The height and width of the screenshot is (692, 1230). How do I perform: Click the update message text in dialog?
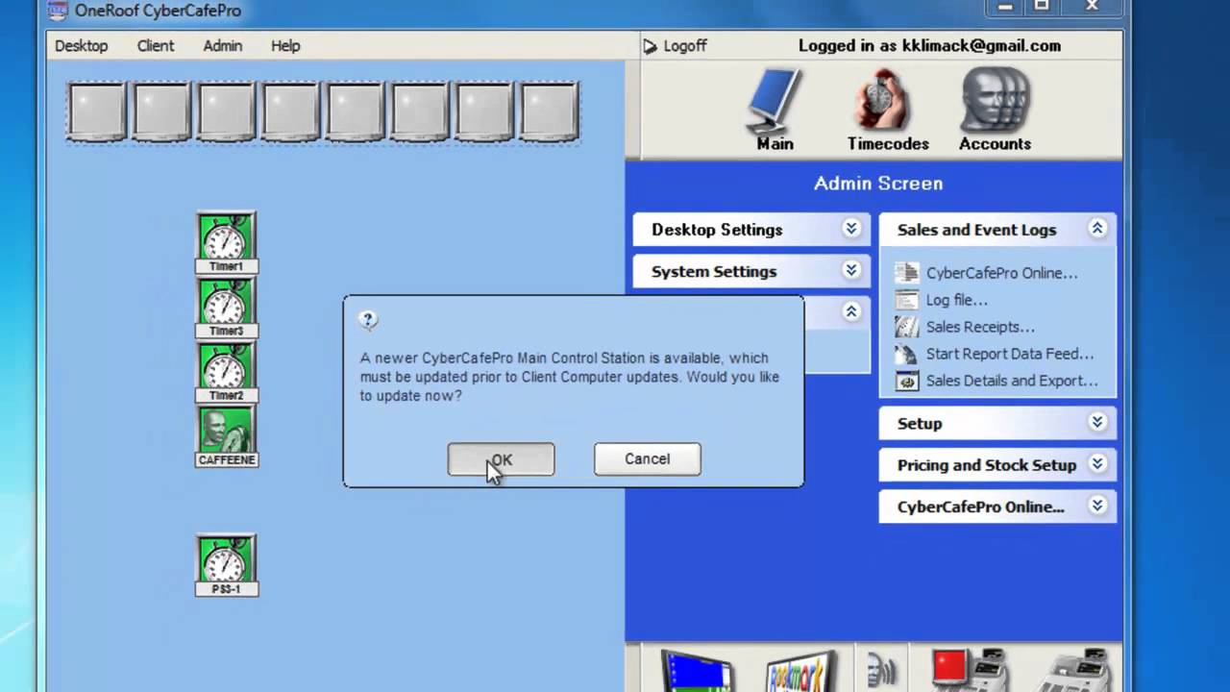pyautogui.click(x=570, y=377)
